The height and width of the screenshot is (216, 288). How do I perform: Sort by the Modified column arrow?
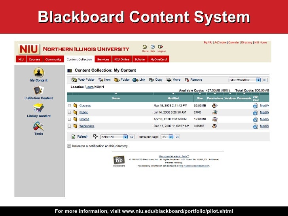(x=173, y=94)
